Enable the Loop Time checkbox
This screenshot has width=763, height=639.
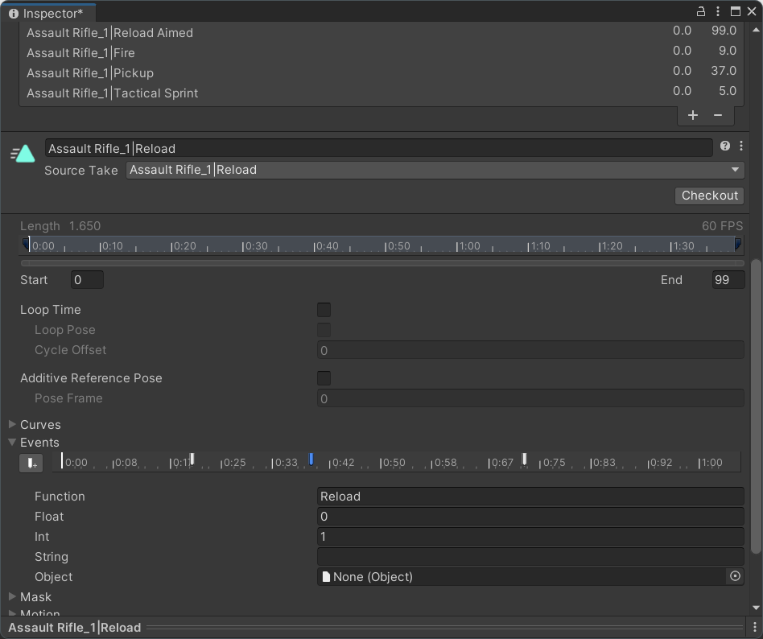324,310
